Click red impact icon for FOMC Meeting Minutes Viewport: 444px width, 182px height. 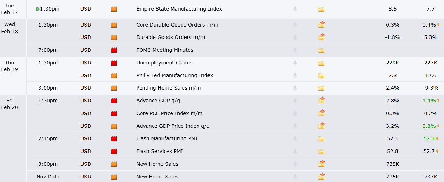pos(114,50)
